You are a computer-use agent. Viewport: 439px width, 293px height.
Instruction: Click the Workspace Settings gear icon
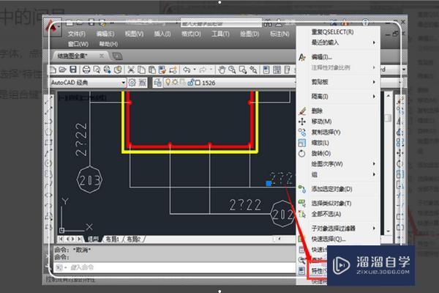pos(132,83)
